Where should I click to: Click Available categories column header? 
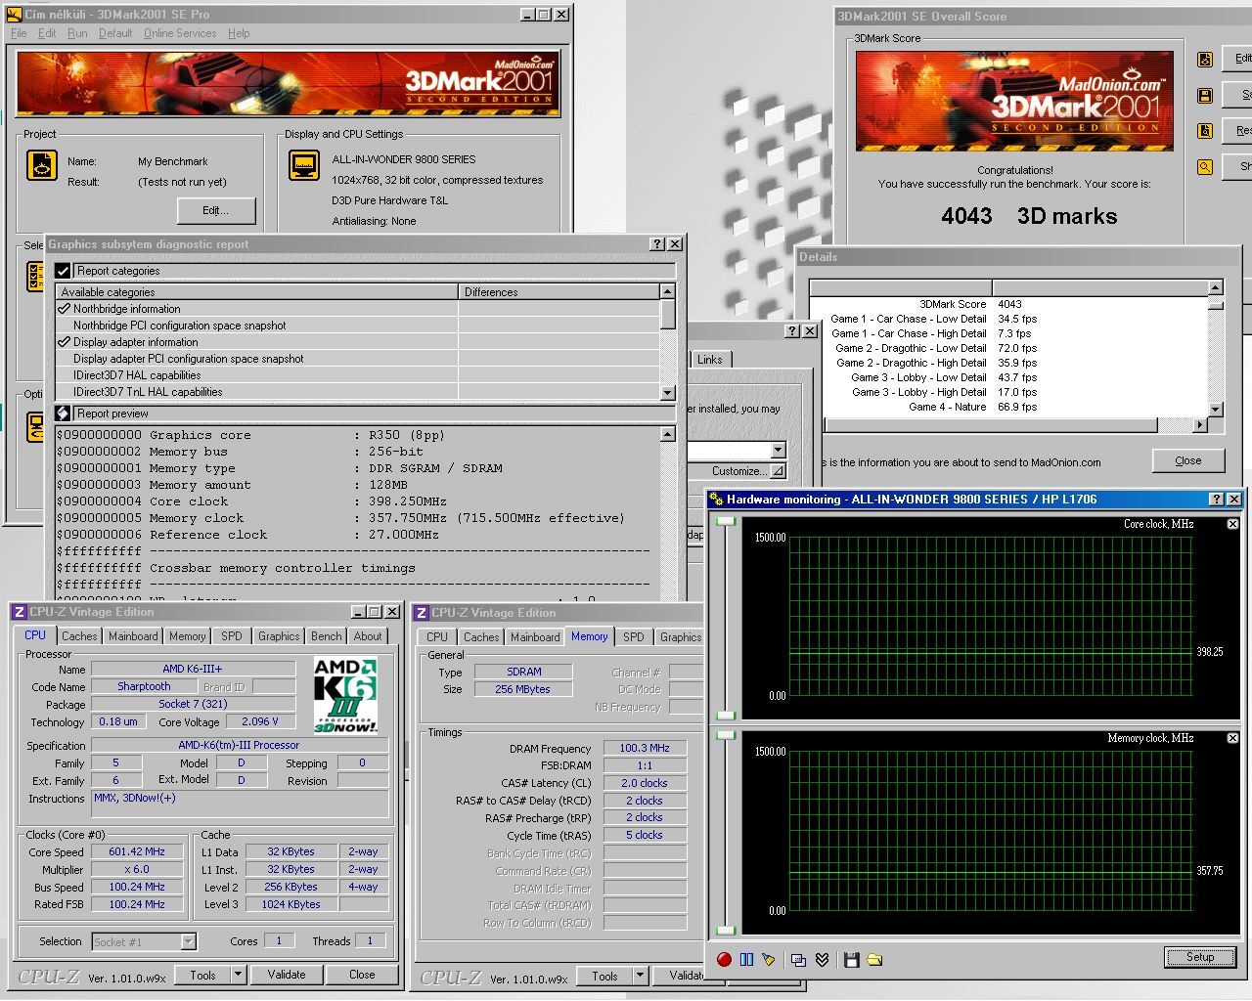[257, 292]
